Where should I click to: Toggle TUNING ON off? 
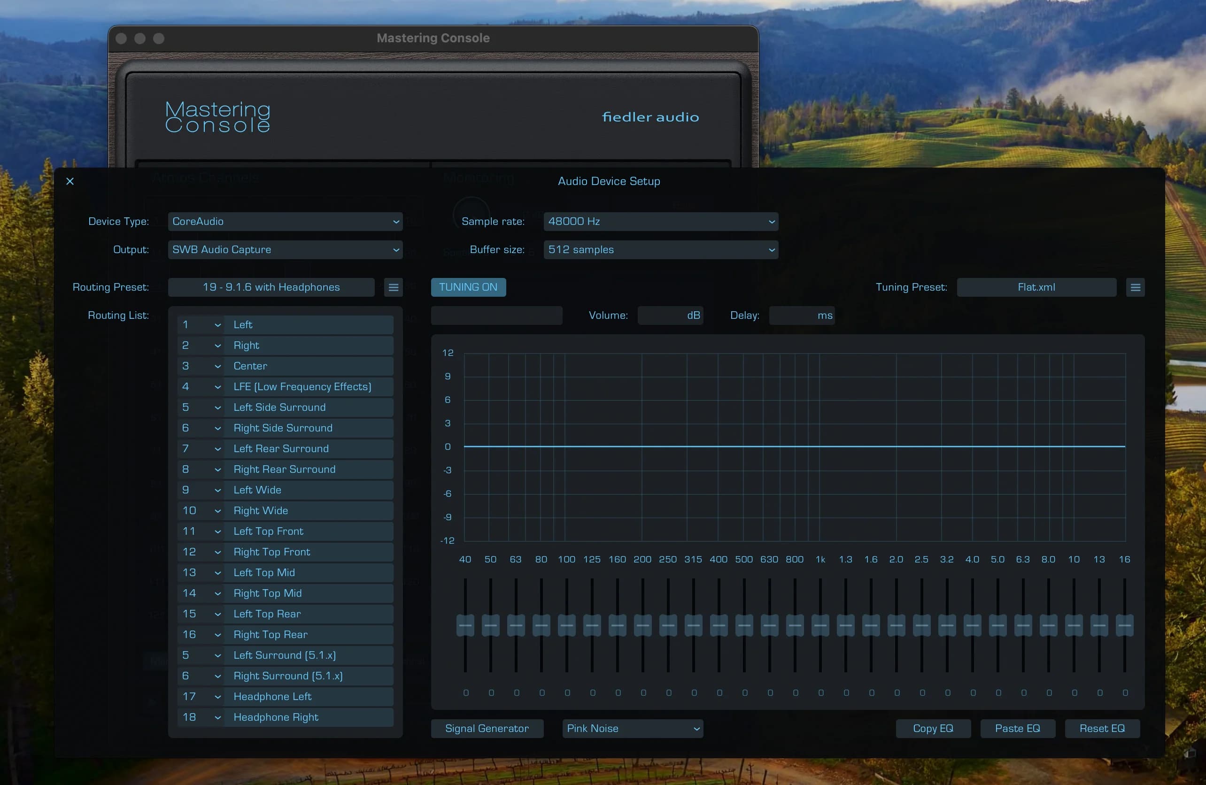click(468, 287)
